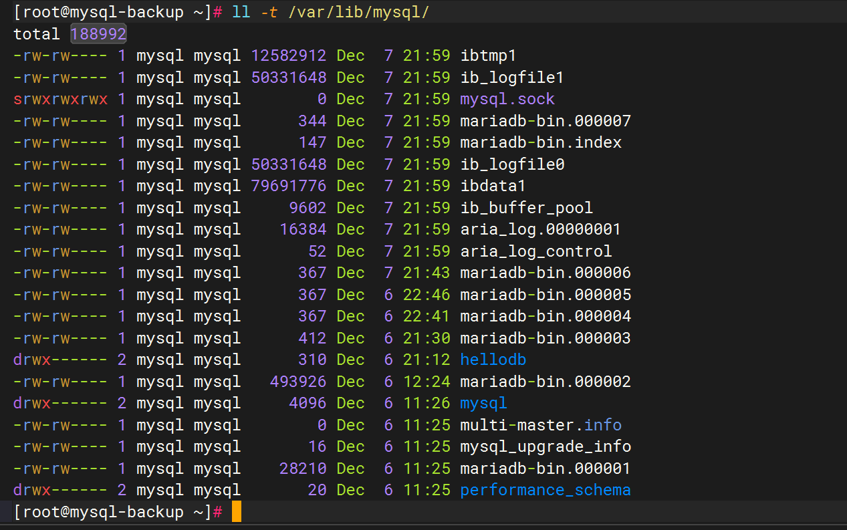Click the blue mysql directory name

[484, 403]
